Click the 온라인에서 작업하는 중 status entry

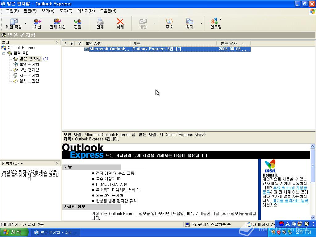tap(208, 225)
